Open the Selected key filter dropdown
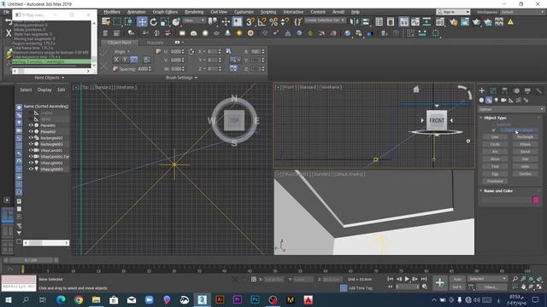 (x=487, y=279)
